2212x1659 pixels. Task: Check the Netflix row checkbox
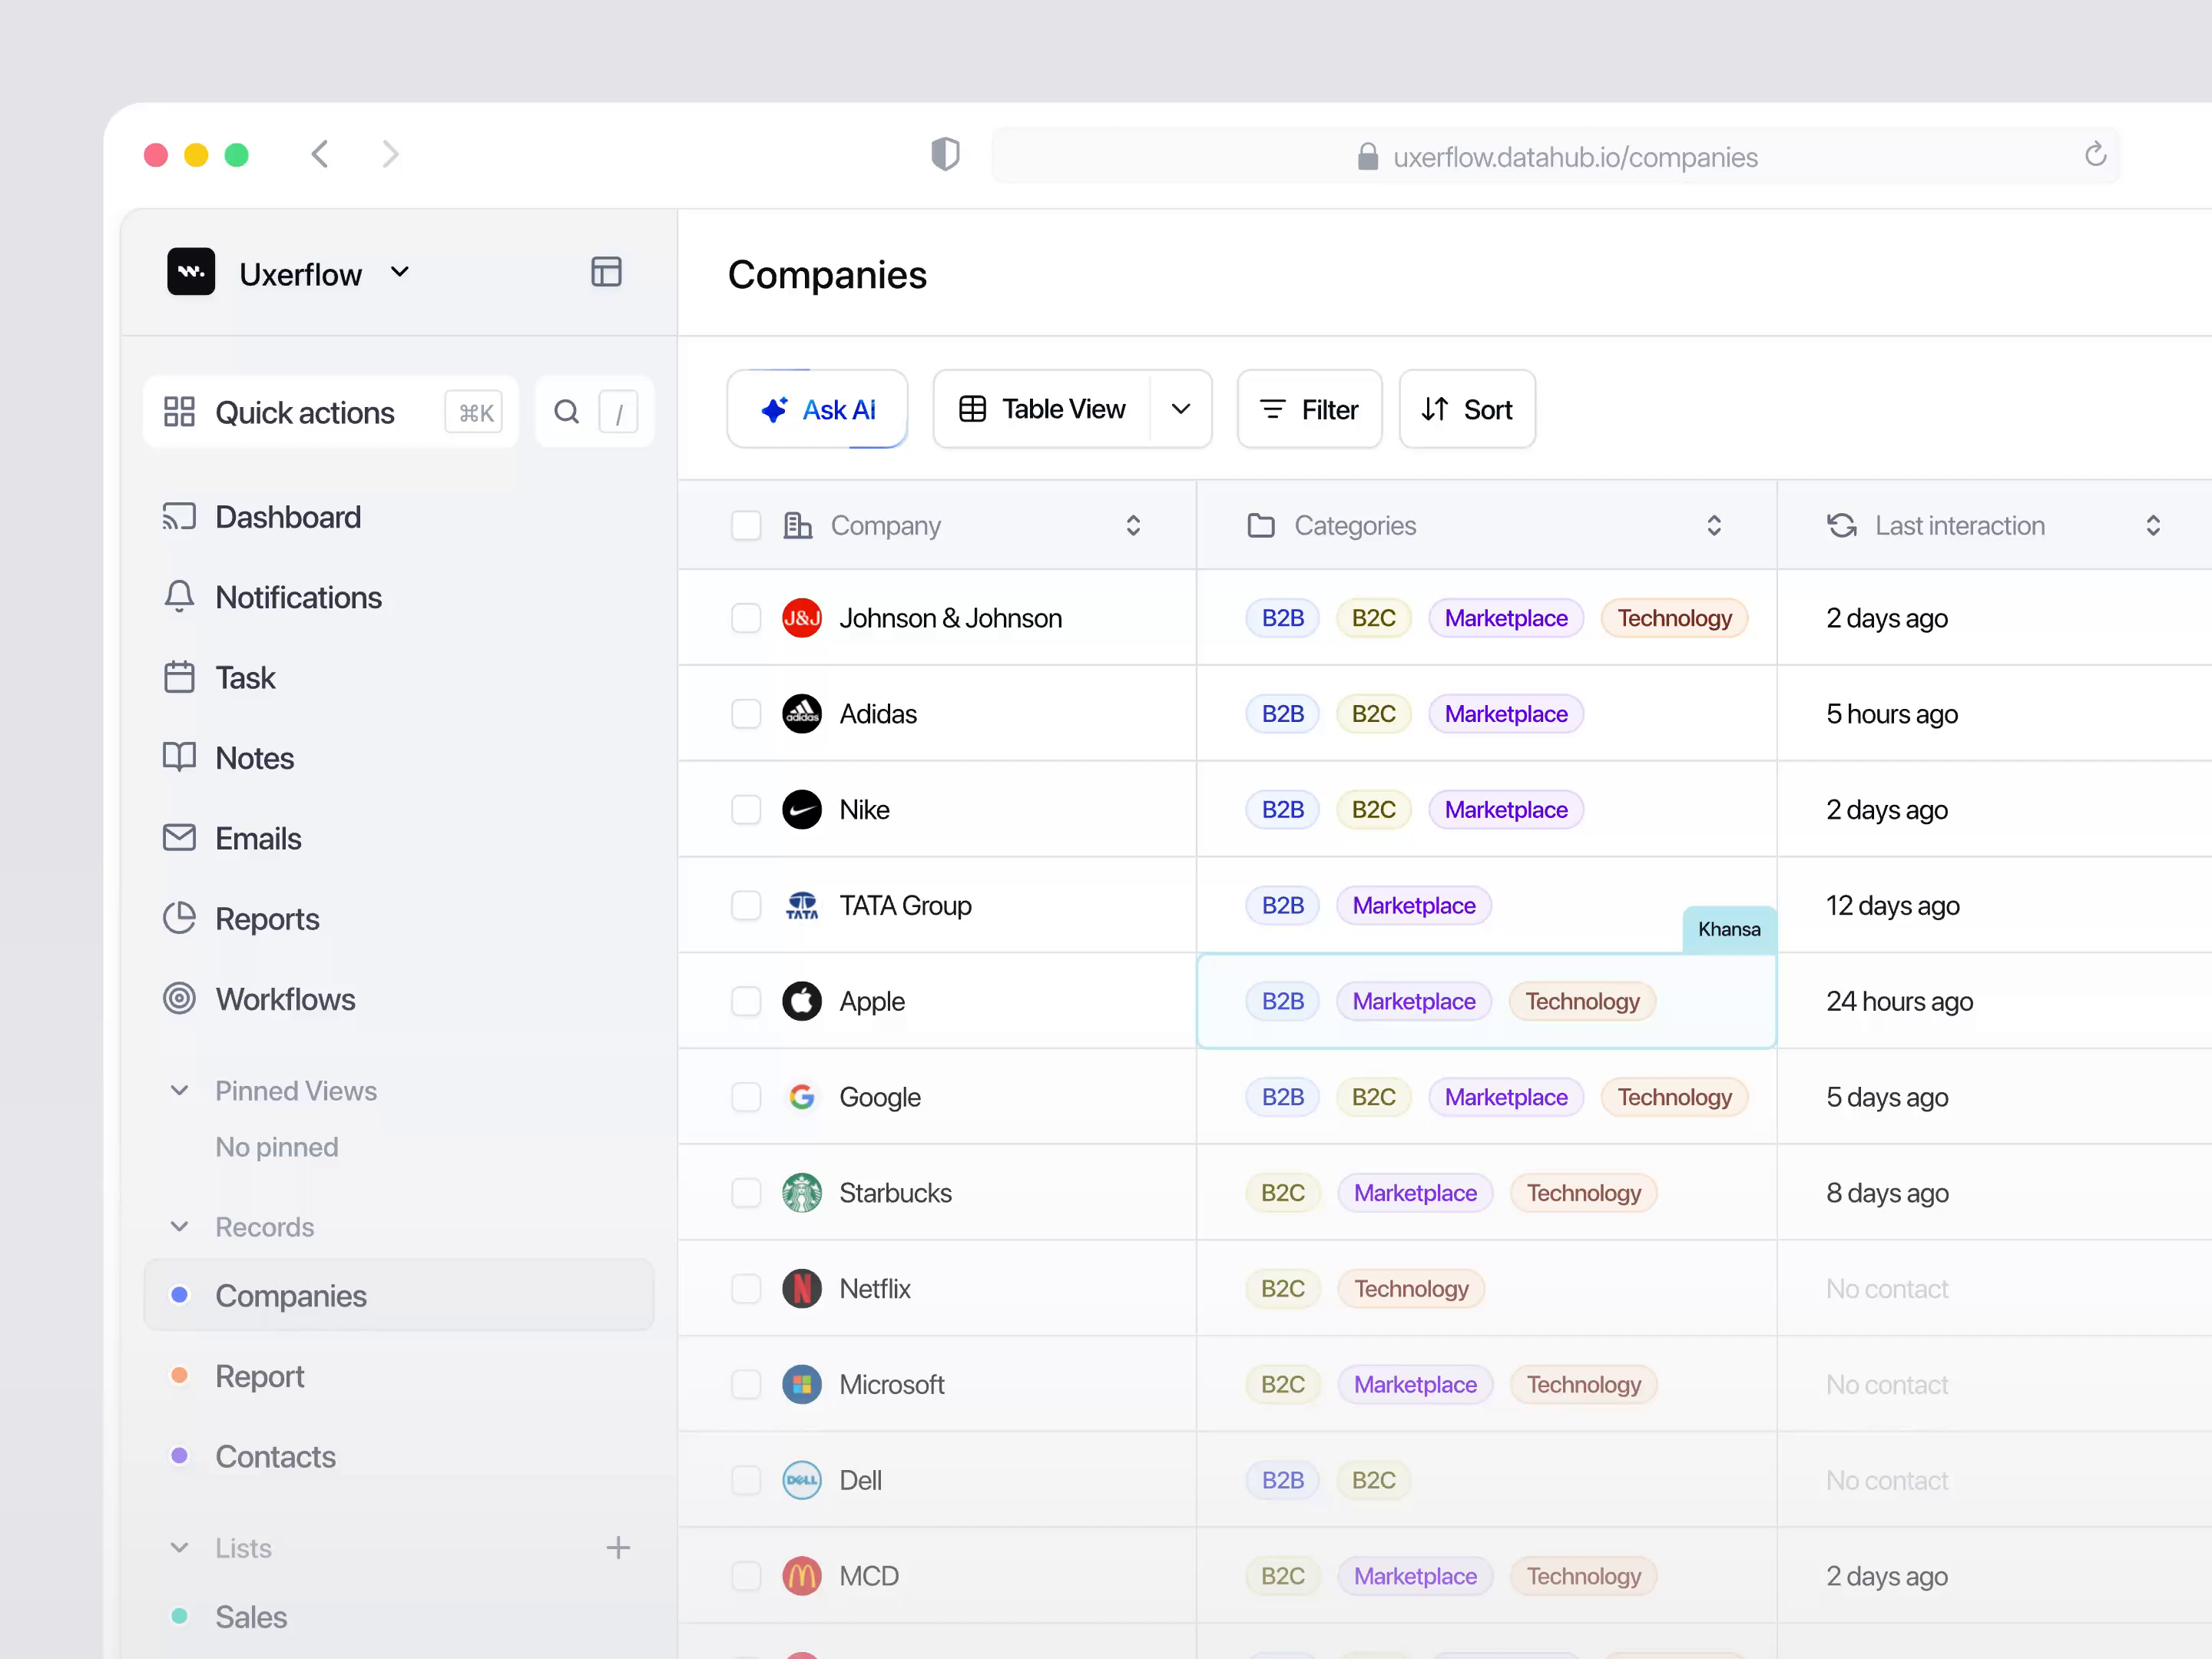coord(746,1289)
